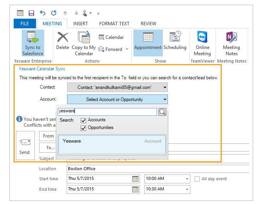Open Customize Quick Access Toolbar menu

(98, 14)
